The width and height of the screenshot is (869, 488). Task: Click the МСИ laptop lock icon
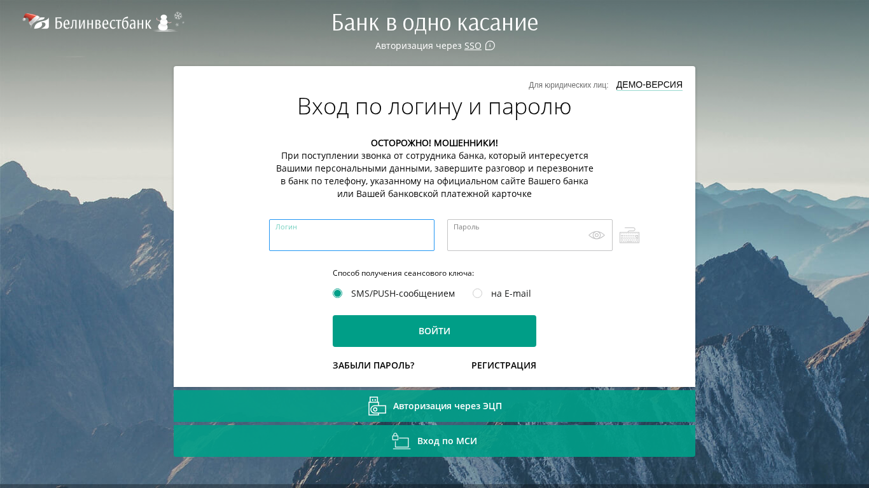pyautogui.click(x=401, y=441)
